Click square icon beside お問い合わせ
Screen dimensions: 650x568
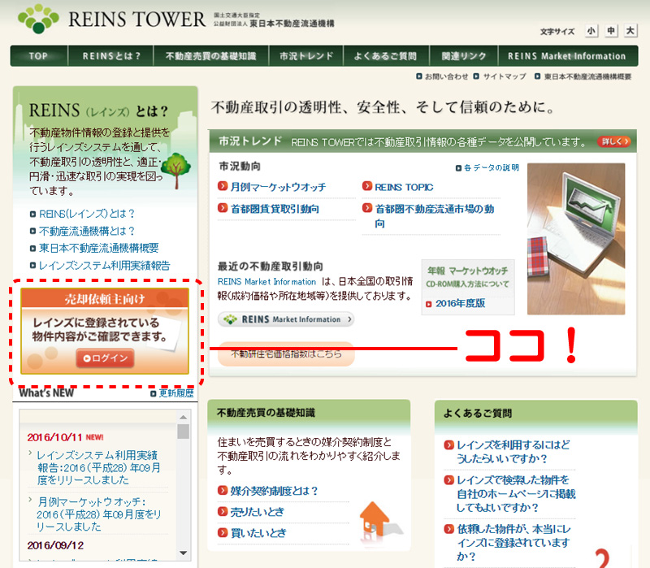419,76
